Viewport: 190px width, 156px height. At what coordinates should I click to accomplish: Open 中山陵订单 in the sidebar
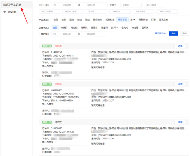click(x=10, y=12)
